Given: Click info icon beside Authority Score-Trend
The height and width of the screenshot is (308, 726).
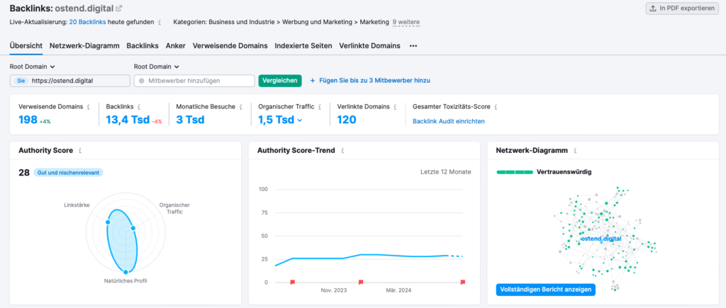Looking at the screenshot, I should tap(342, 151).
